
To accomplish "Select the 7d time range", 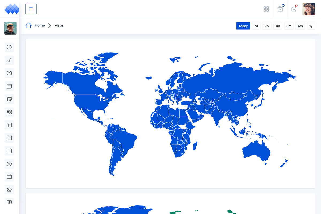I will pyautogui.click(x=256, y=26).
